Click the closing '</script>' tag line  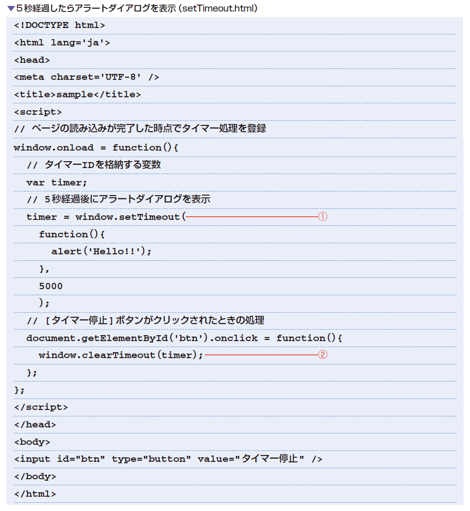tap(41, 407)
